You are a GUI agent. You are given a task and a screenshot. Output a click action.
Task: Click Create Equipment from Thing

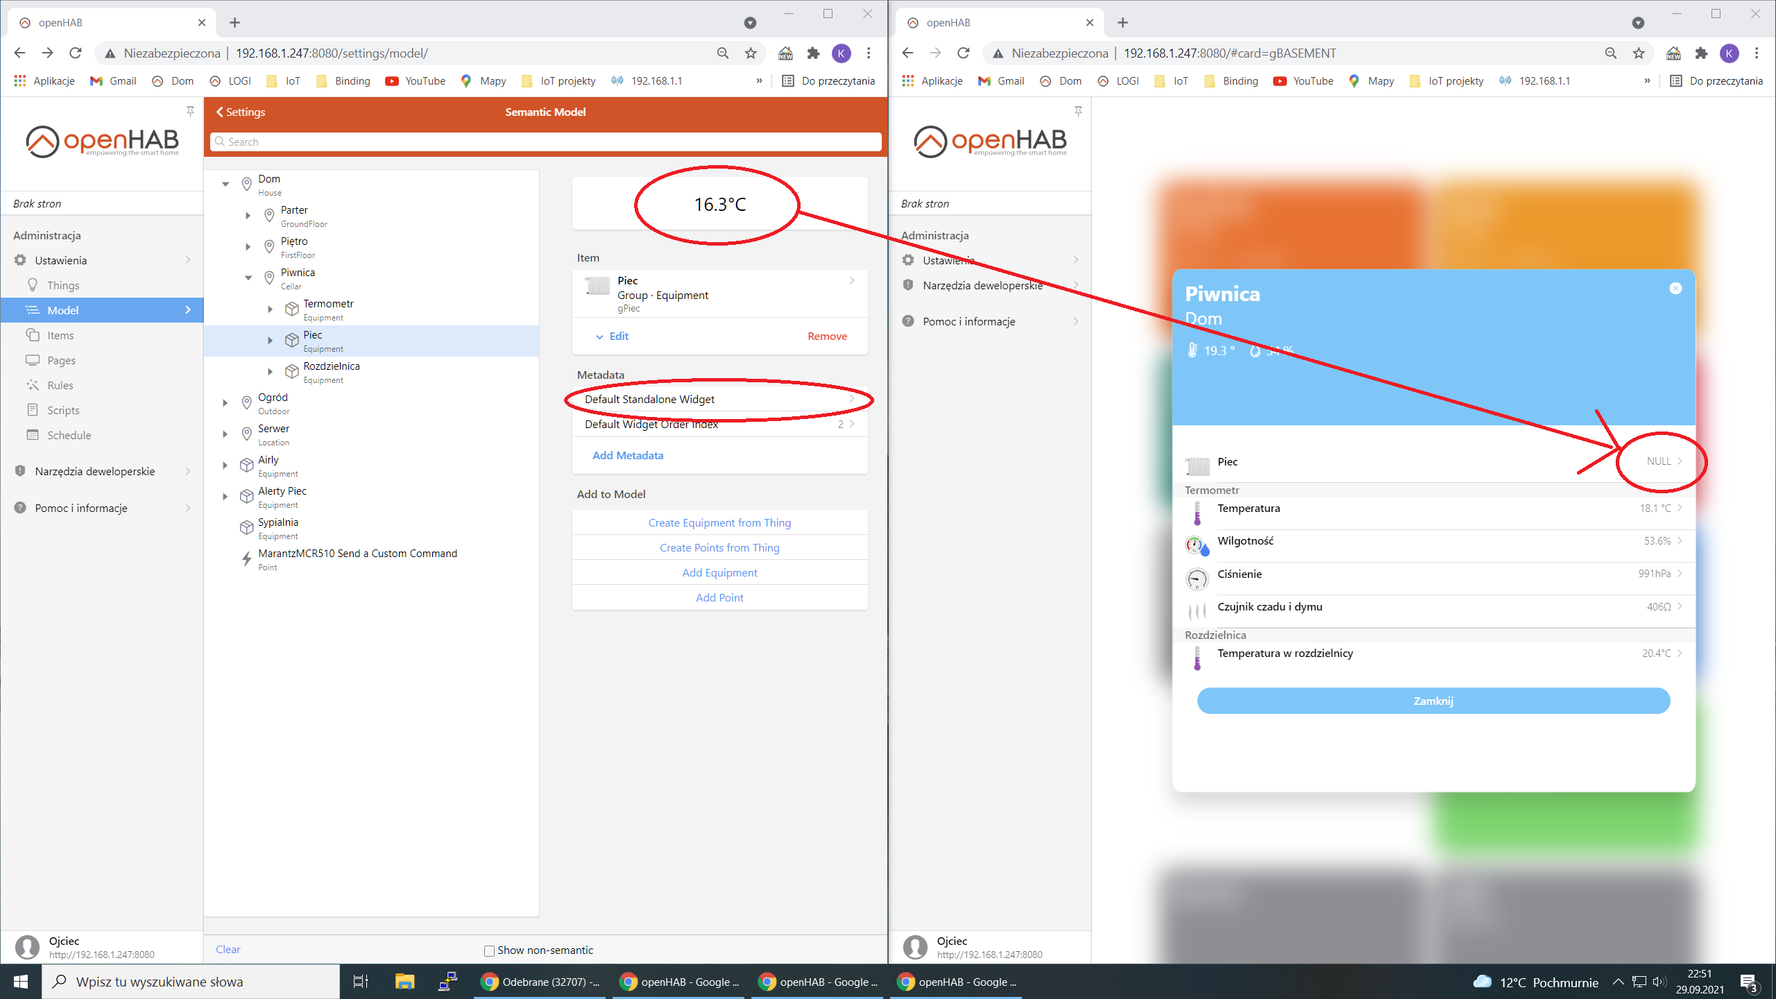(x=719, y=522)
